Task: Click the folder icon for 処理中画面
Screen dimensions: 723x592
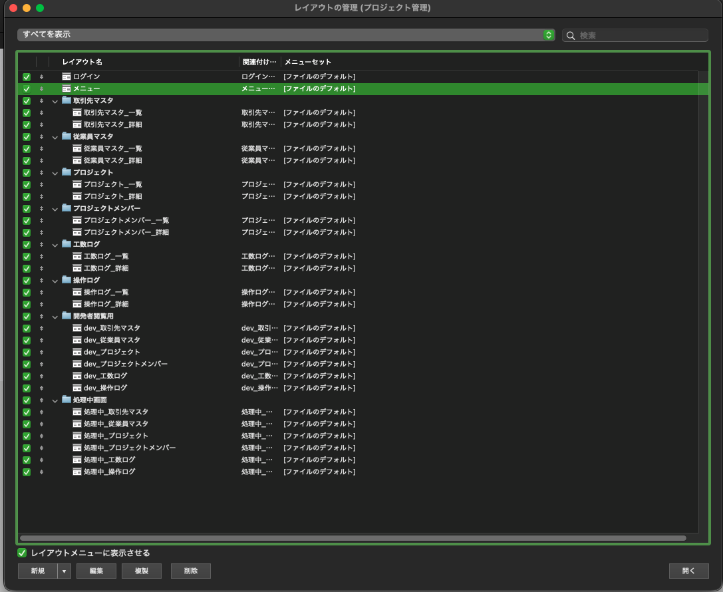Action: coord(67,400)
